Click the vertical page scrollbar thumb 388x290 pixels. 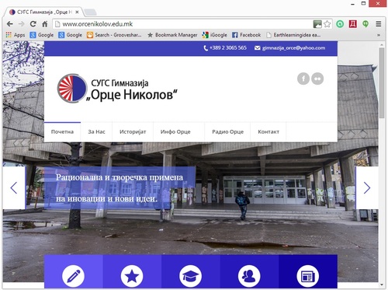(x=382, y=83)
